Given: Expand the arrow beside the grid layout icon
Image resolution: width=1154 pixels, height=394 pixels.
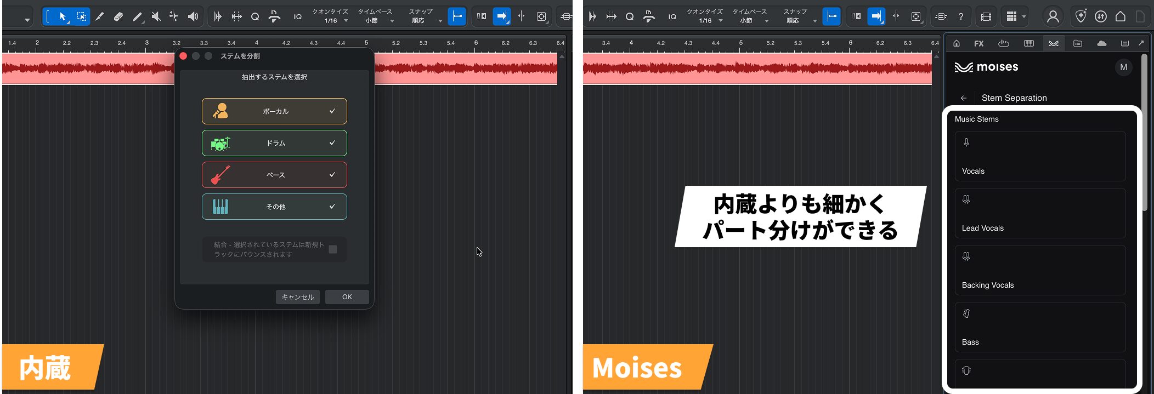Looking at the screenshot, I should (x=1023, y=17).
